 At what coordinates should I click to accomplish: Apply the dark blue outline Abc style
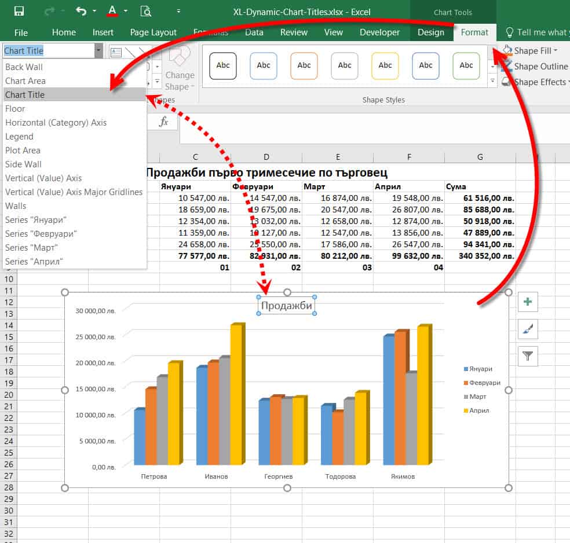426,65
